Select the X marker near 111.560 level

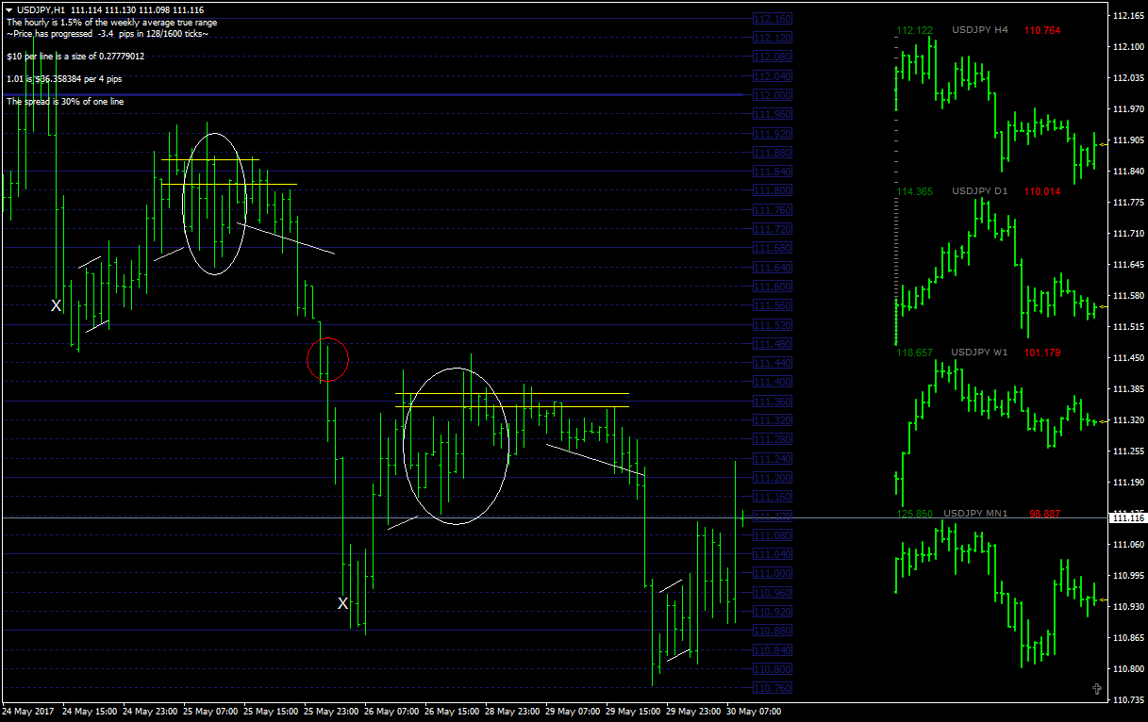[x=56, y=305]
